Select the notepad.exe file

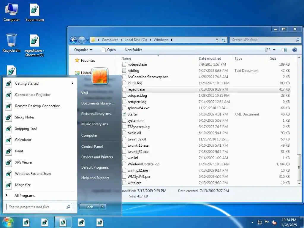[137, 64]
